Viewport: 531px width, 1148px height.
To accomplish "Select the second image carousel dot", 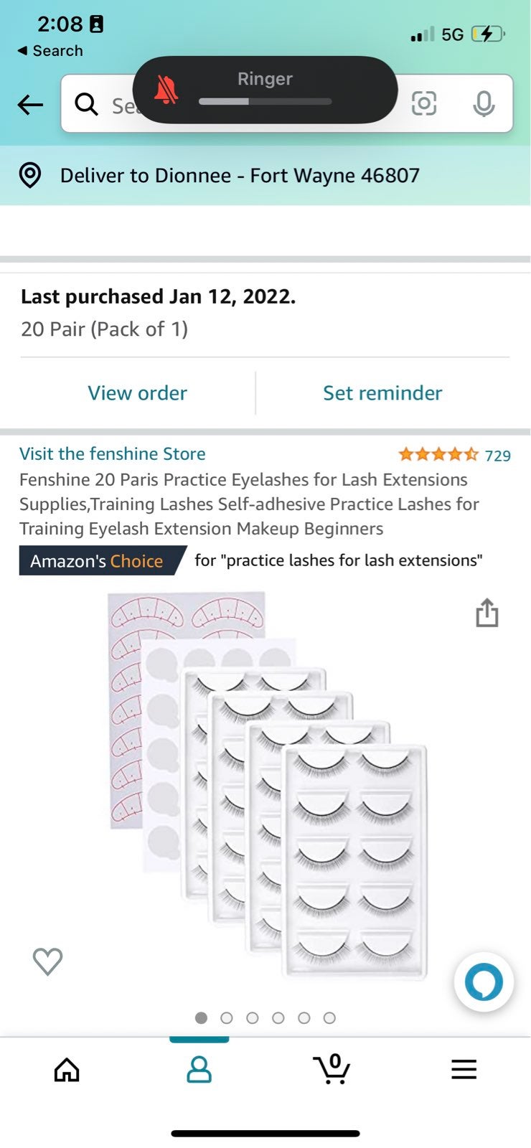I will (x=227, y=1018).
